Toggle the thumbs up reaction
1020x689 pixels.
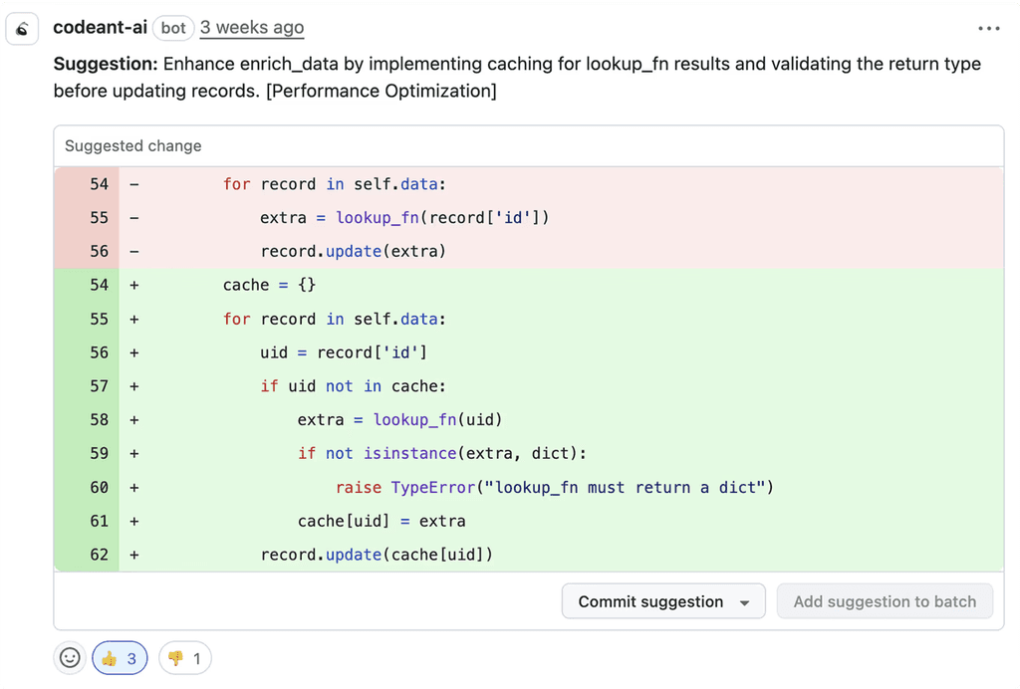click(x=120, y=658)
